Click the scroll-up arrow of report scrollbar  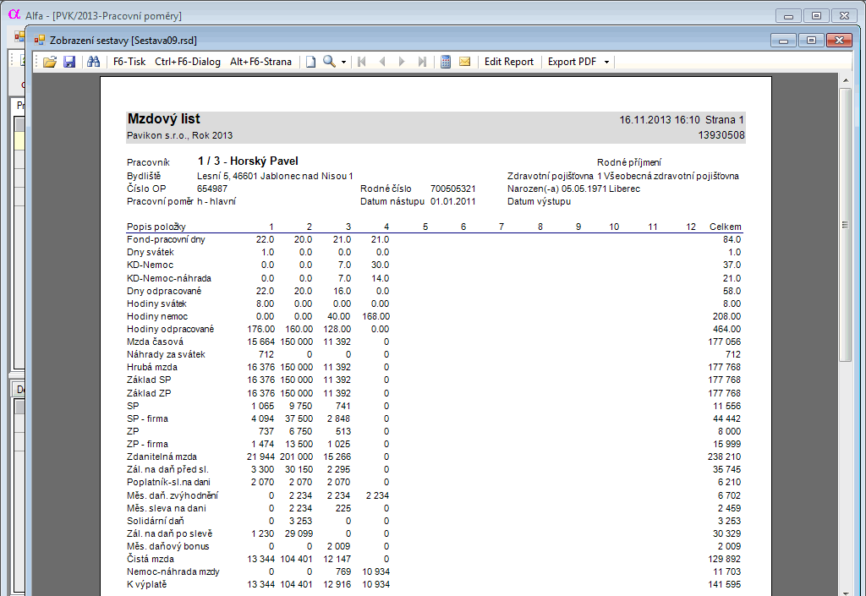845,81
